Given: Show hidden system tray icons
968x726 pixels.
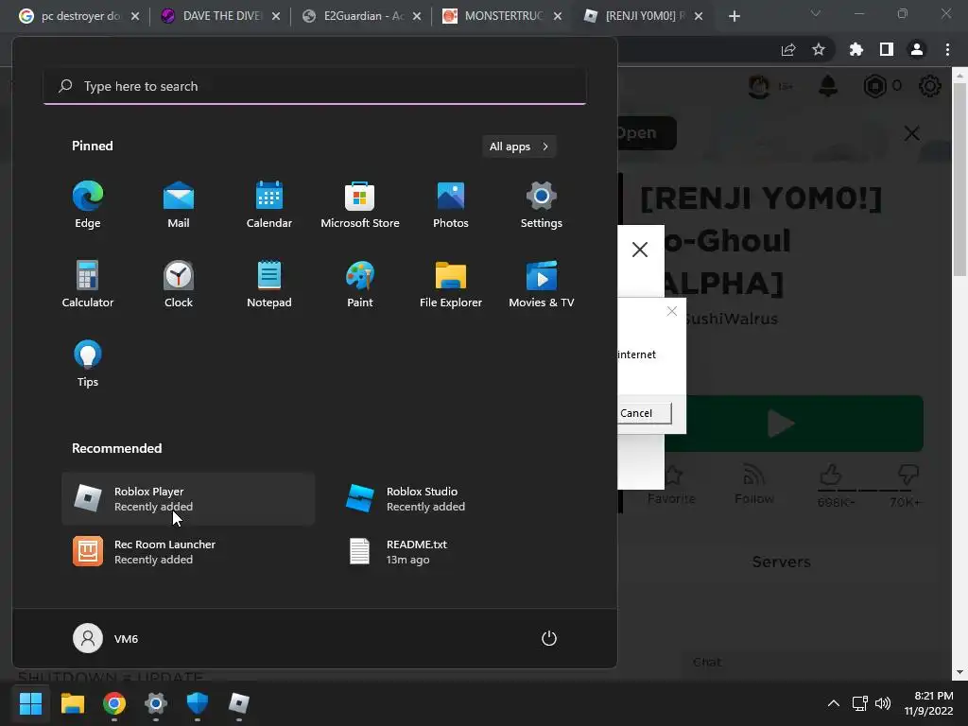Looking at the screenshot, I should [x=834, y=703].
